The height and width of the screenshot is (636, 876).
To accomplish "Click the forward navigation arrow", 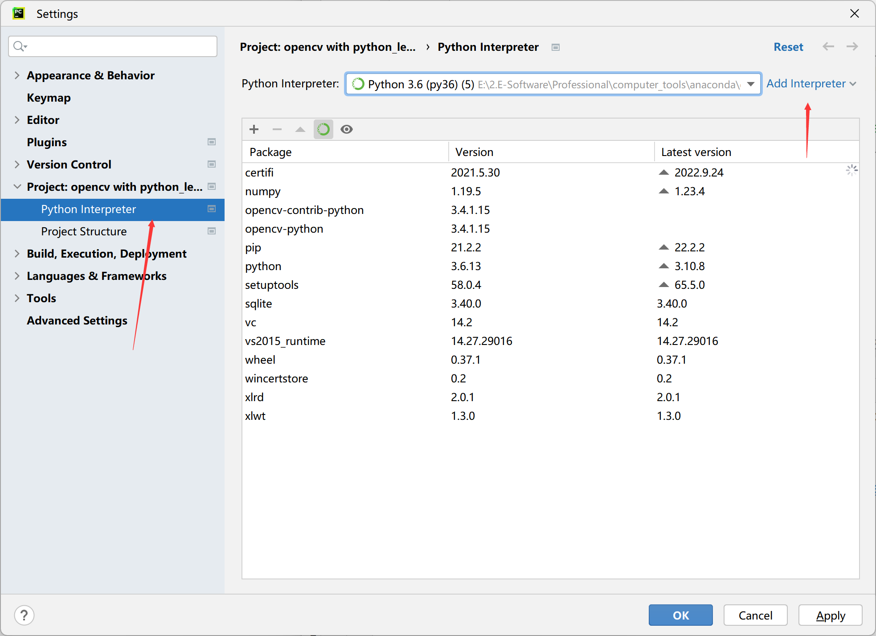I will click(x=852, y=47).
